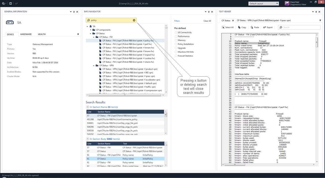Clear the policy search with x icon

(134, 20)
